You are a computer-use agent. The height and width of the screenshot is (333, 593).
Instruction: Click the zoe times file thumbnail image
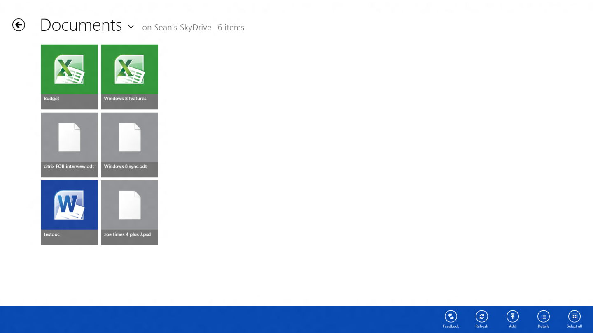(x=129, y=205)
